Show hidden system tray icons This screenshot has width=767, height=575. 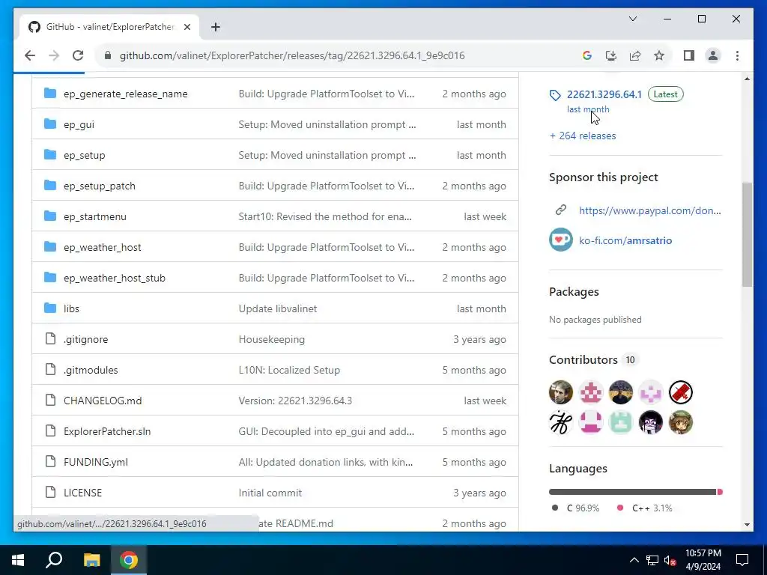click(634, 560)
